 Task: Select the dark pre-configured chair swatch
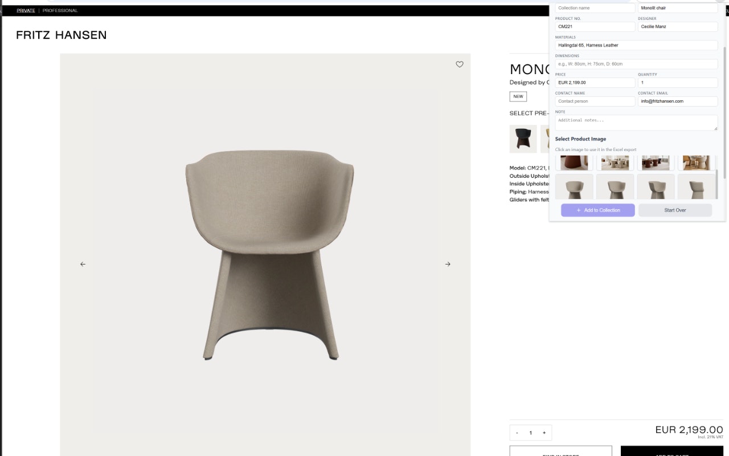(523, 139)
